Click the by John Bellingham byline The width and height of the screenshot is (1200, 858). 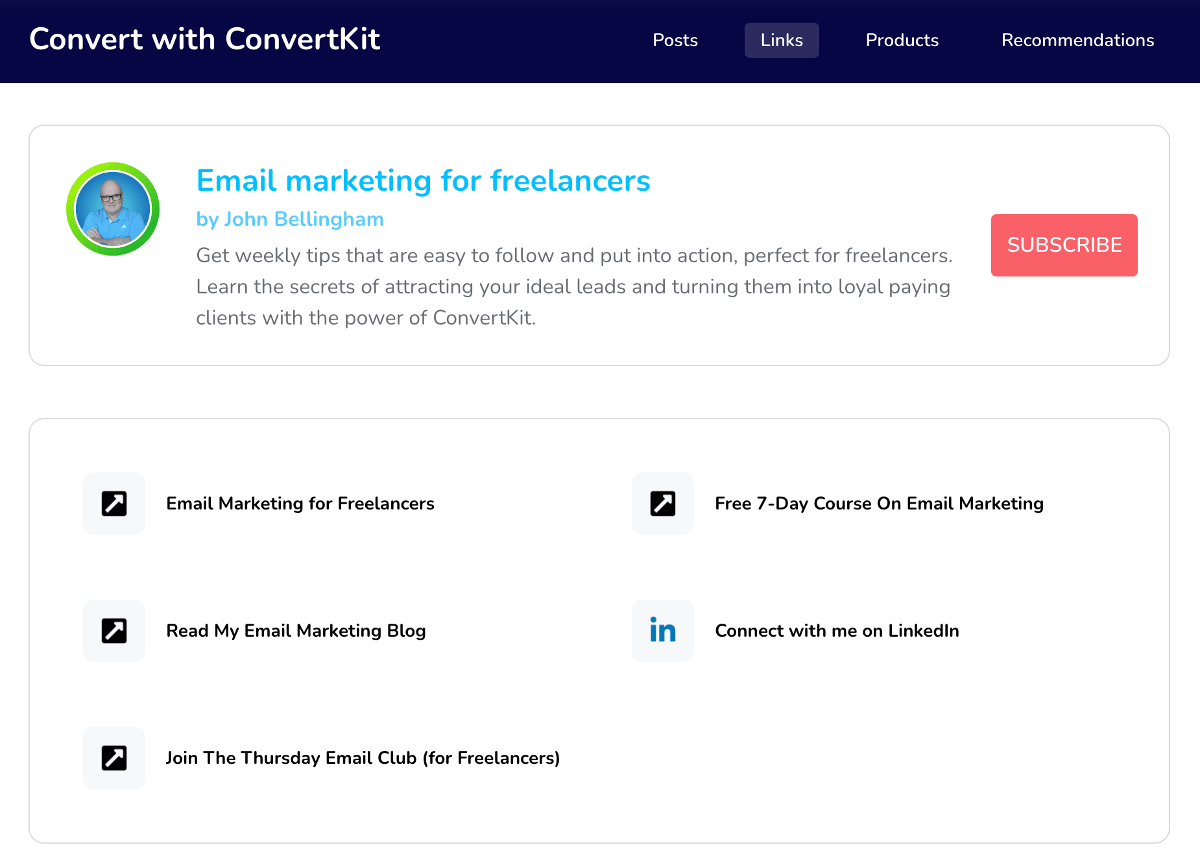(290, 219)
